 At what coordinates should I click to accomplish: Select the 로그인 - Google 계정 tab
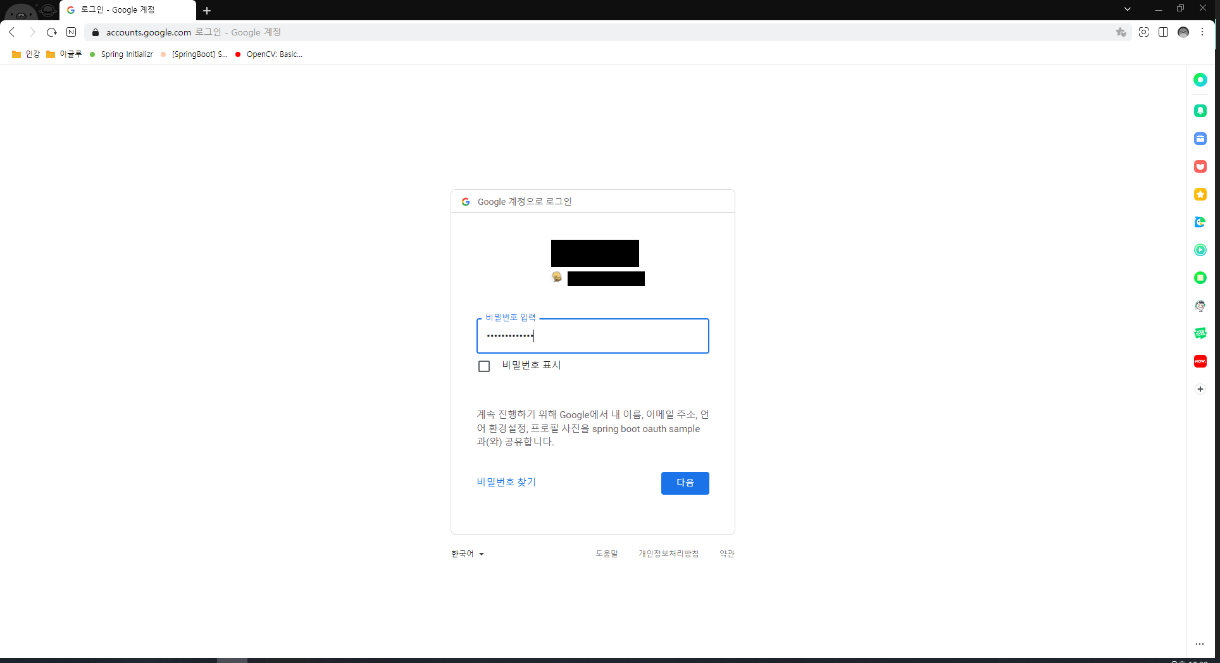tap(127, 10)
